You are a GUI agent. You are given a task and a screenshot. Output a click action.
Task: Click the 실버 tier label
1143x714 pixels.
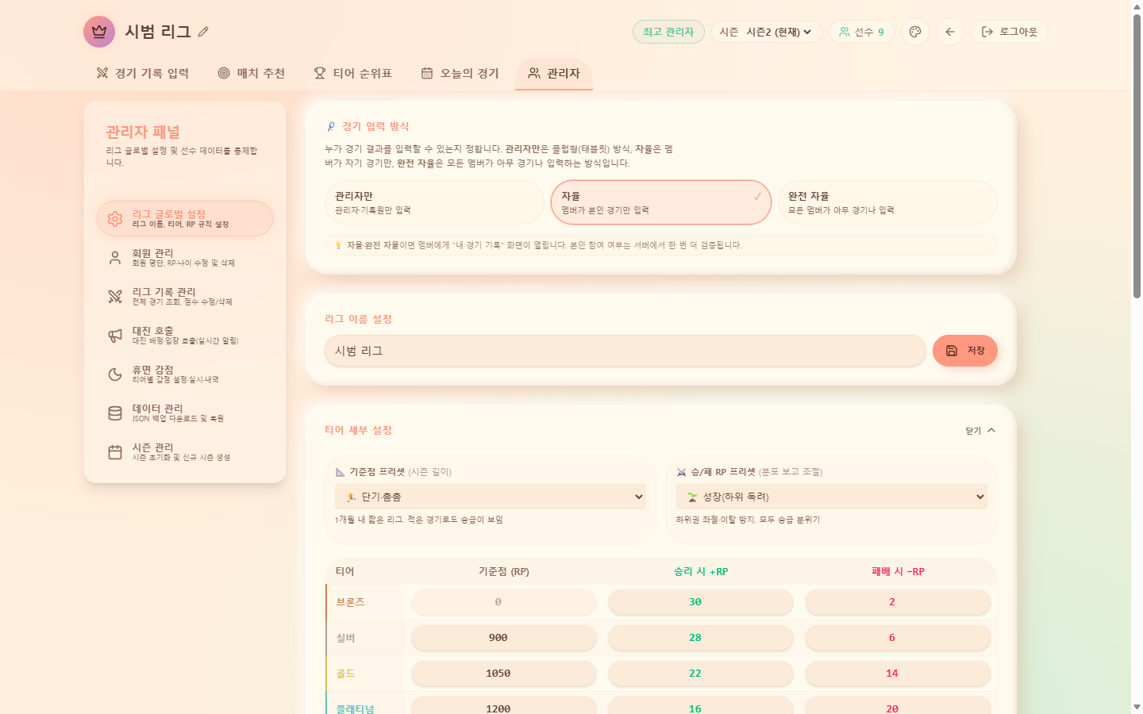click(345, 638)
